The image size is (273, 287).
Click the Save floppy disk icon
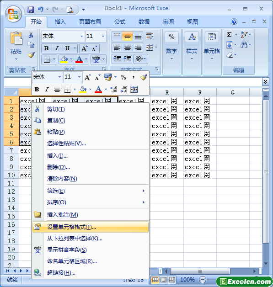31,9
